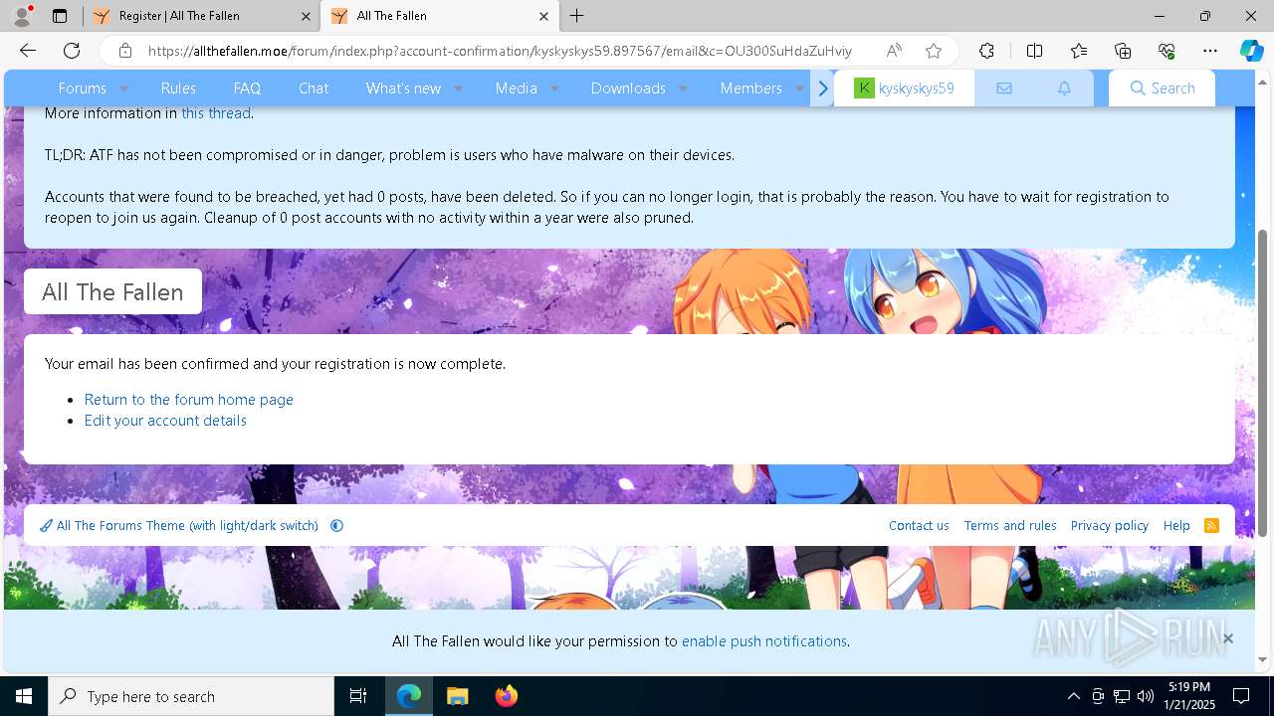Open browser Extensions menu
The width and height of the screenshot is (1274, 716).
(986, 51)
